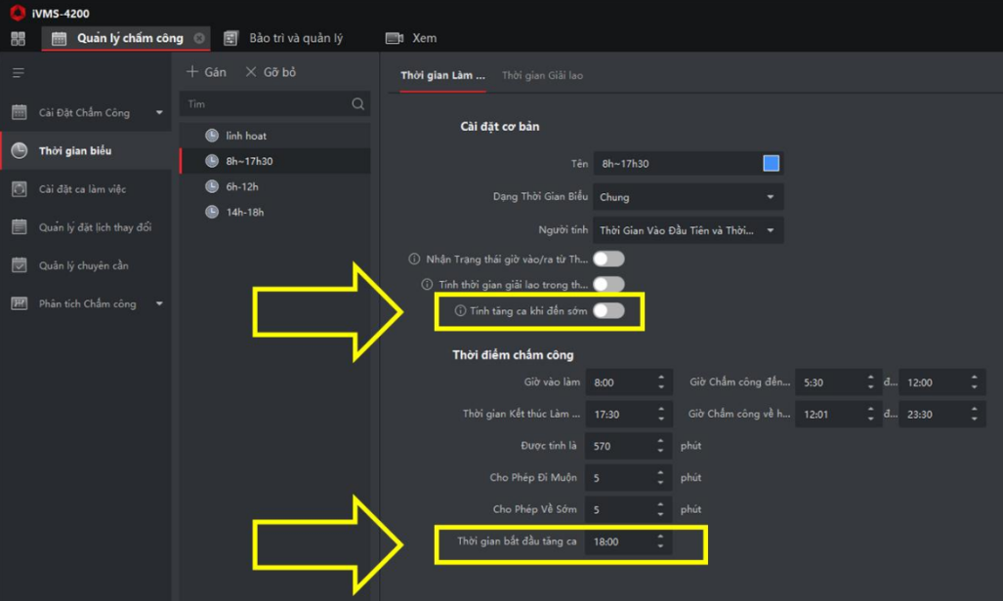Click the Cài đặt ca làm việc icon

pyautogui.click(x=19, y=189)
